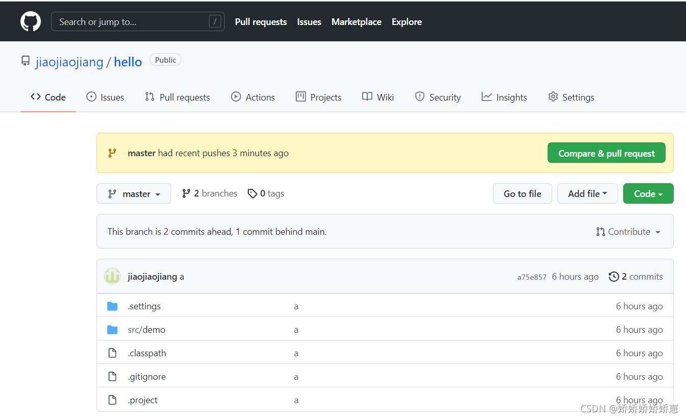686x418 pixels.
Task: Open the .settings folder icon
Action: pyautogui.click(x=112, y=306)
